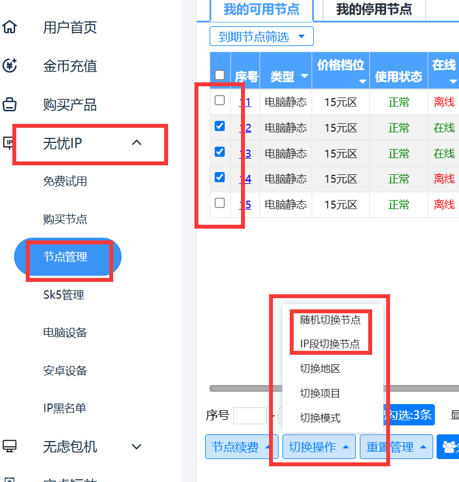Click the monitor icon beside 无虑包机
The image size is (459, 482).
[x=10, y=446]
